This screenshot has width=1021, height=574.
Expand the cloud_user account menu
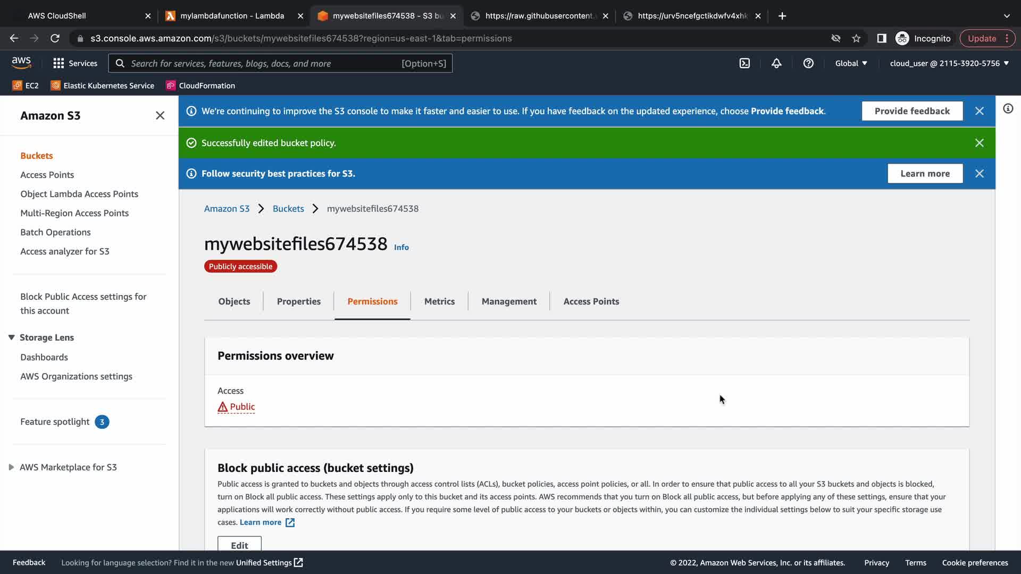pos(949,63)
